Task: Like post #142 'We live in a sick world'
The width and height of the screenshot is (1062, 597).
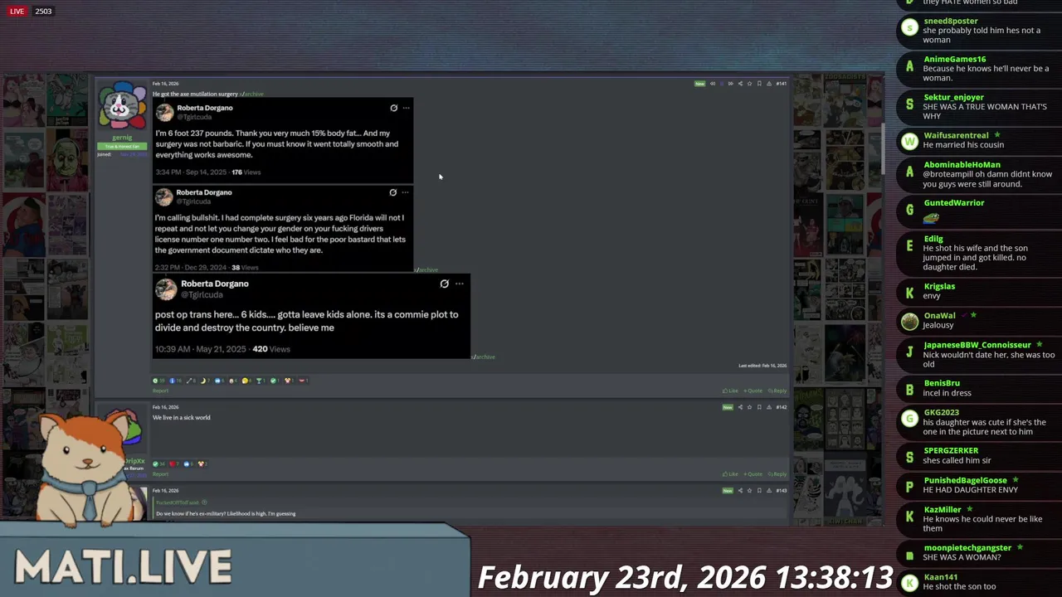Action: [730, 474]
